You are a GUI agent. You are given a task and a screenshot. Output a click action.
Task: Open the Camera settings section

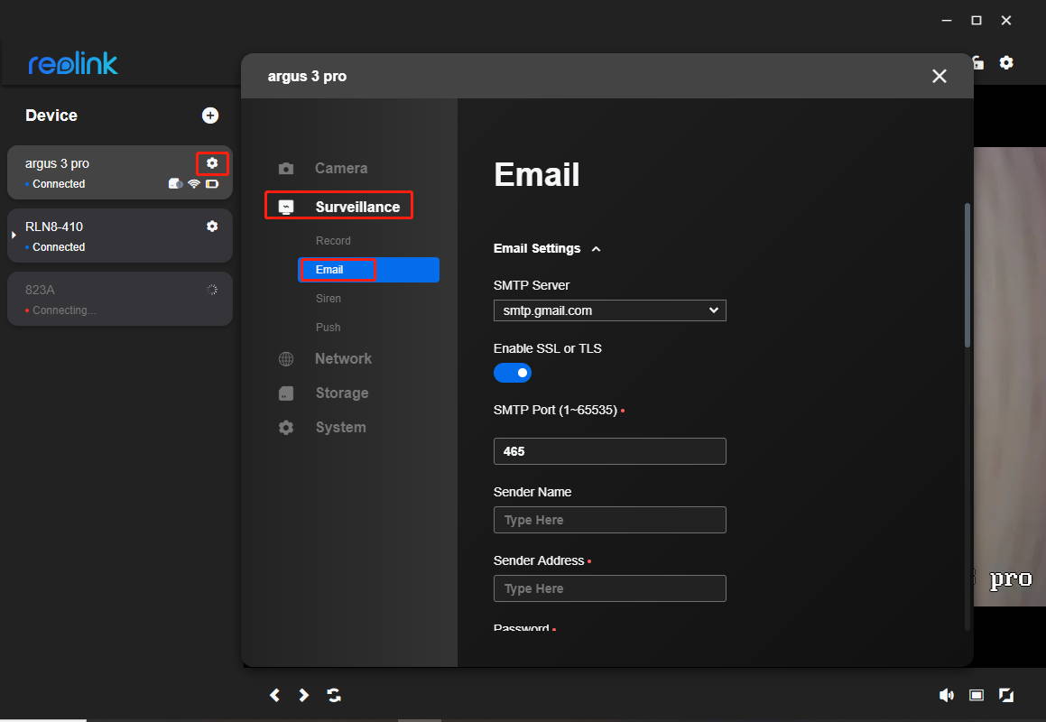point(341,168)
